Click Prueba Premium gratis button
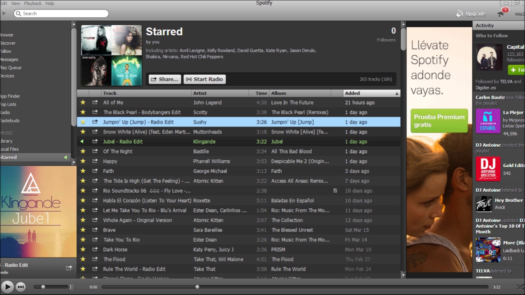The height and width of the screenshot is (295, 525). [439, 121]
